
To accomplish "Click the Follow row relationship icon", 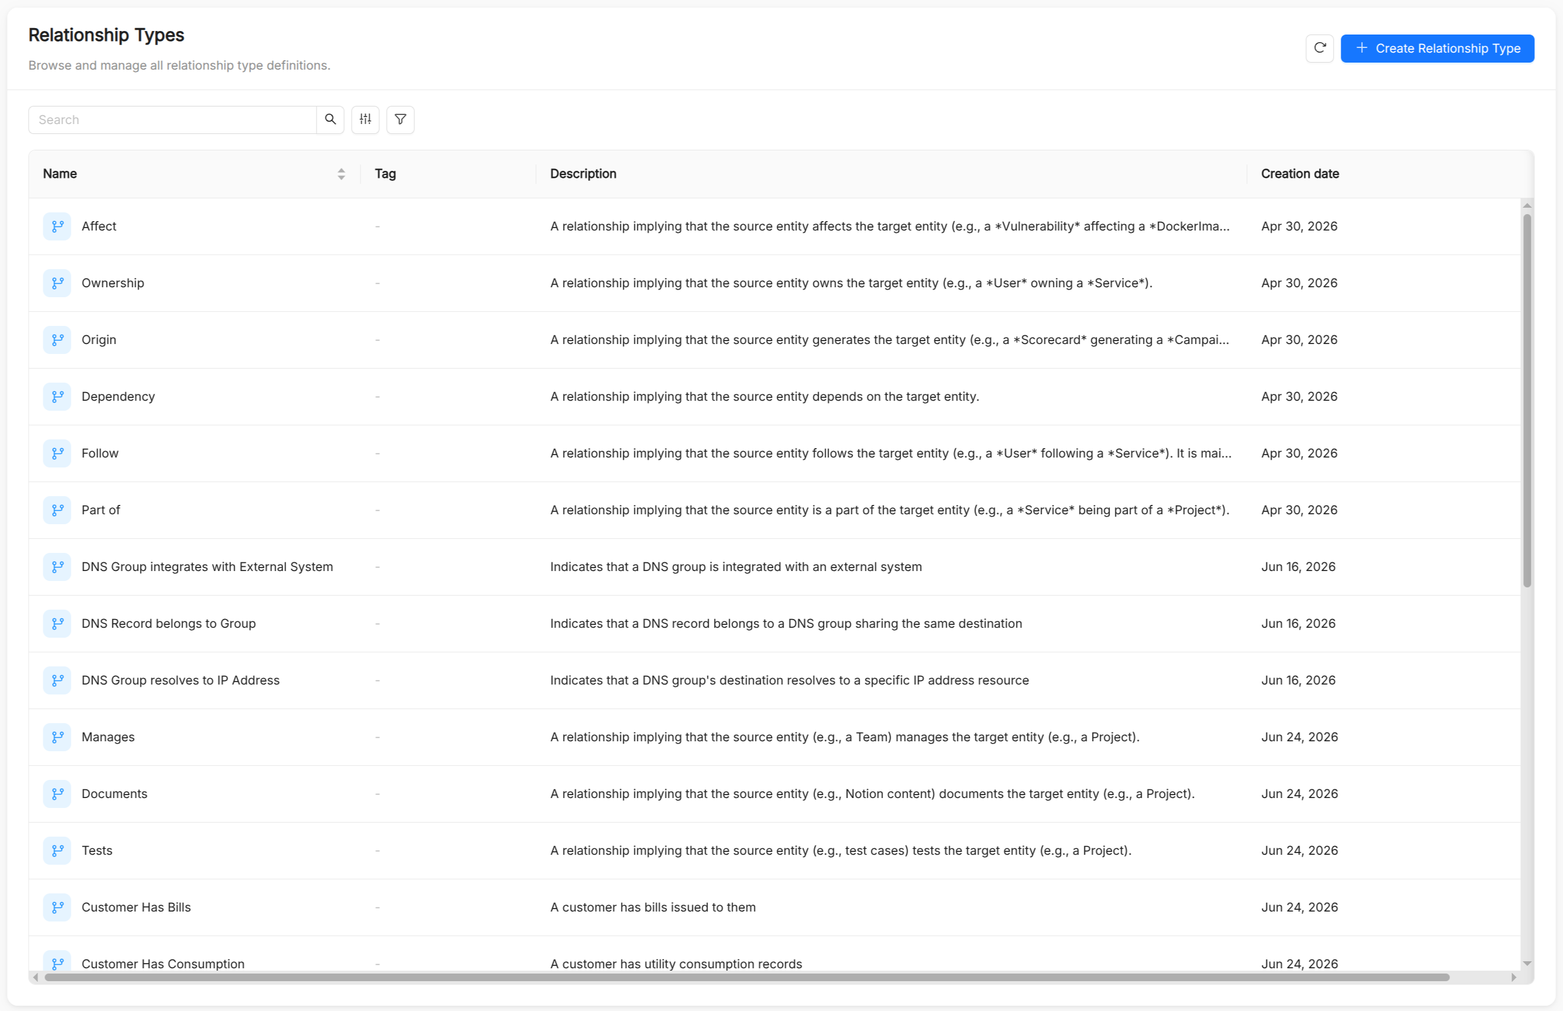I will click(57, 453).
